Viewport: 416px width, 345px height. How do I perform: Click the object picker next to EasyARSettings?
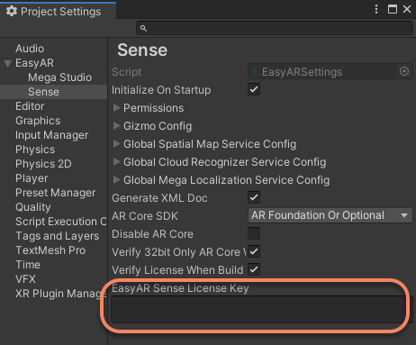point(404,71)
